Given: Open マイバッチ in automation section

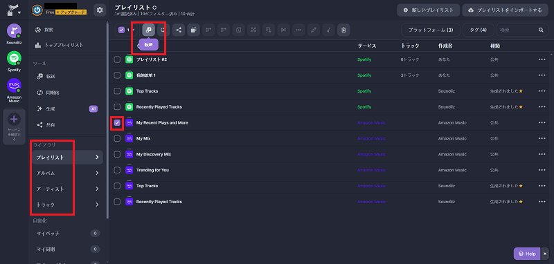Looking at the screenshot, I should coord(48,234).
